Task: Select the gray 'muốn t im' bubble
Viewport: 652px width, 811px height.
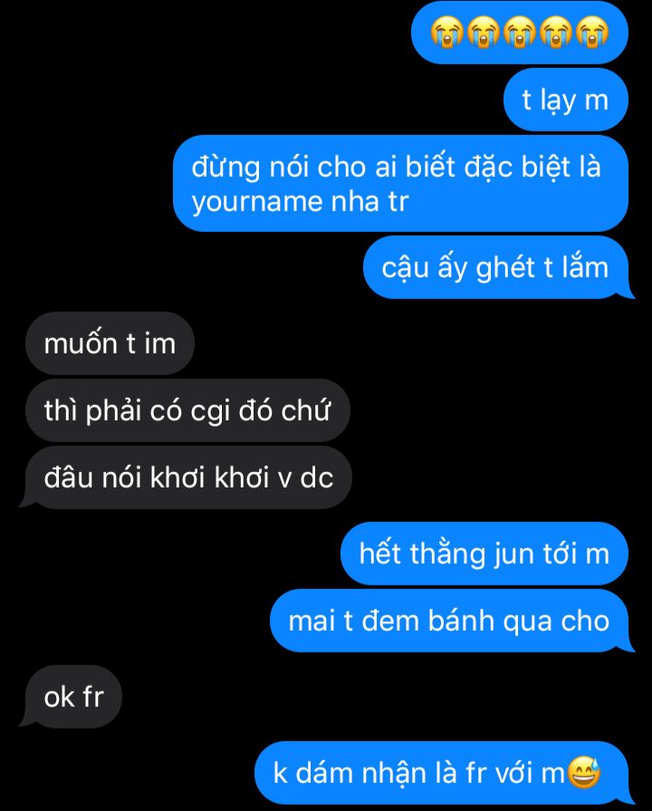Action: coord(110,343)
